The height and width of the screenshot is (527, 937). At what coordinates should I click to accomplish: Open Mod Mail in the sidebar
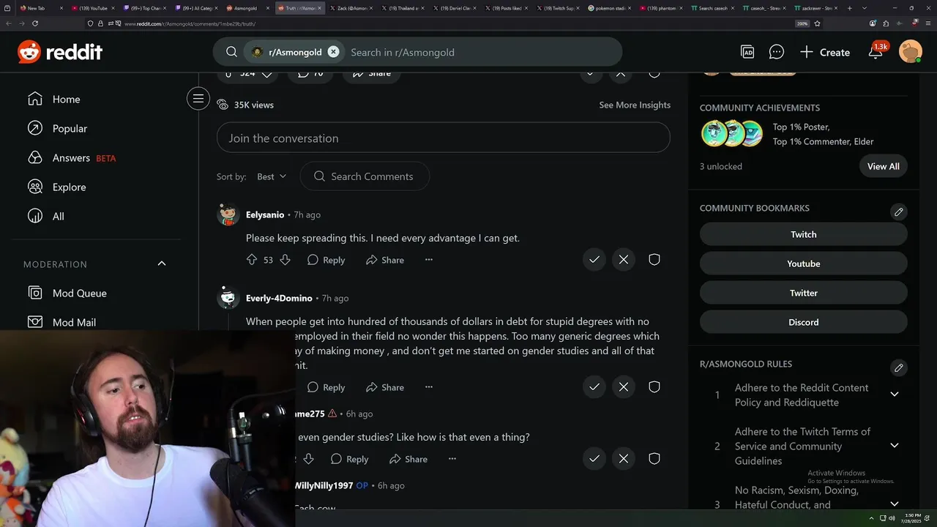63,321
